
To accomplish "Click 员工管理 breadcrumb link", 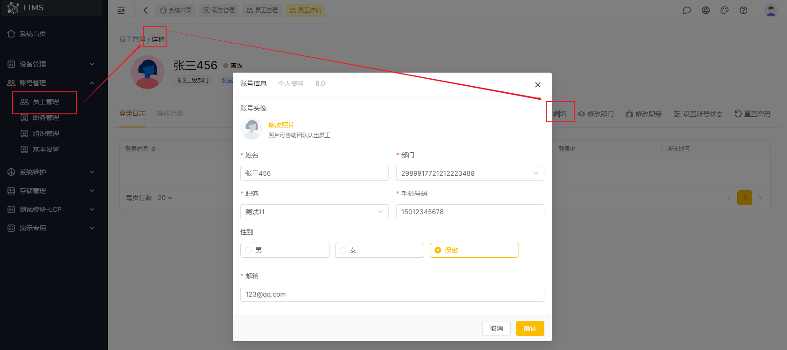I will [132, 39].
